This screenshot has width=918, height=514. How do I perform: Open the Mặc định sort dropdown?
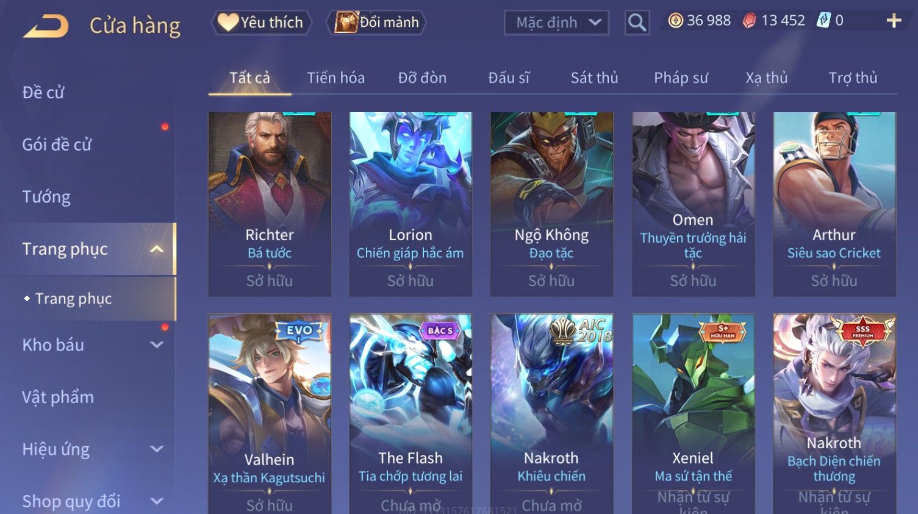click(556, 23)
